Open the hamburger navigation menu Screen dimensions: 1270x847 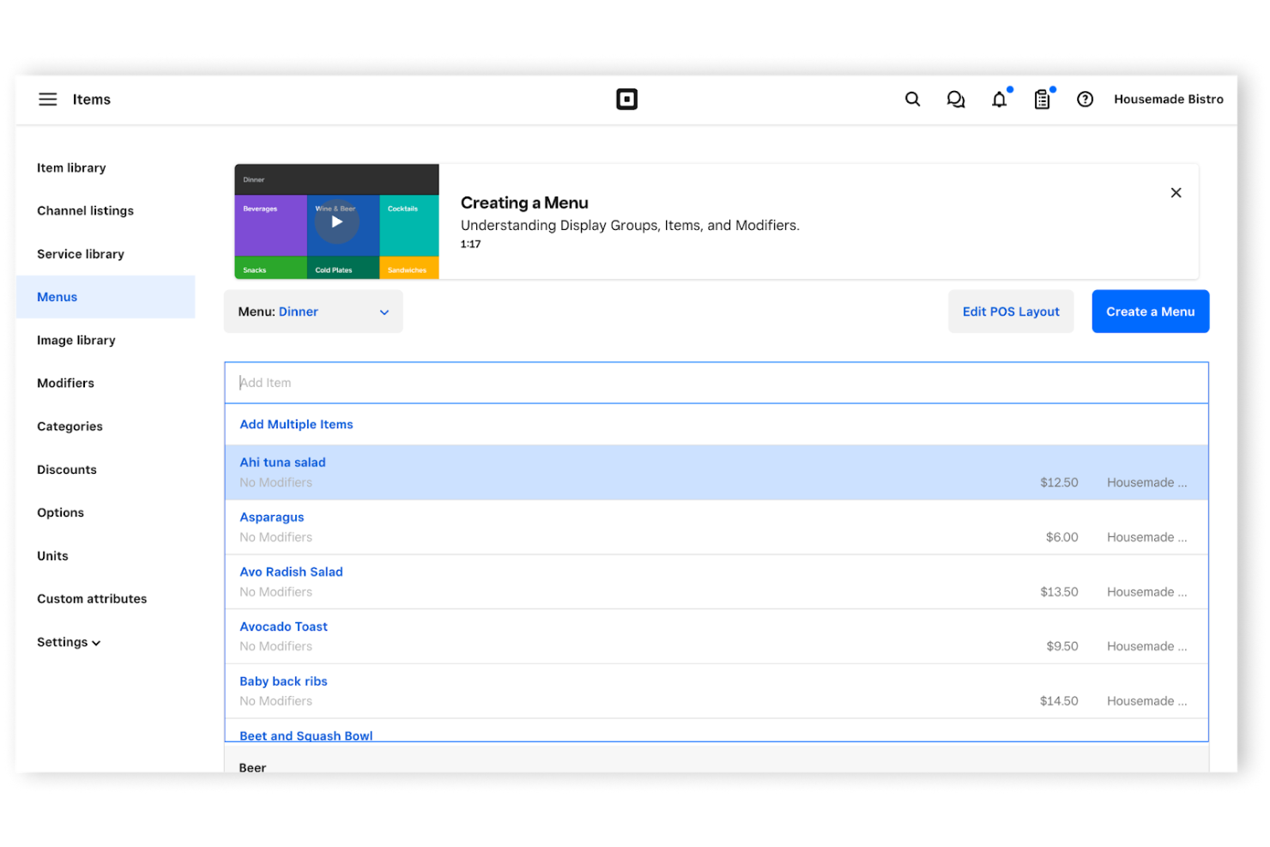pos(48,100)
